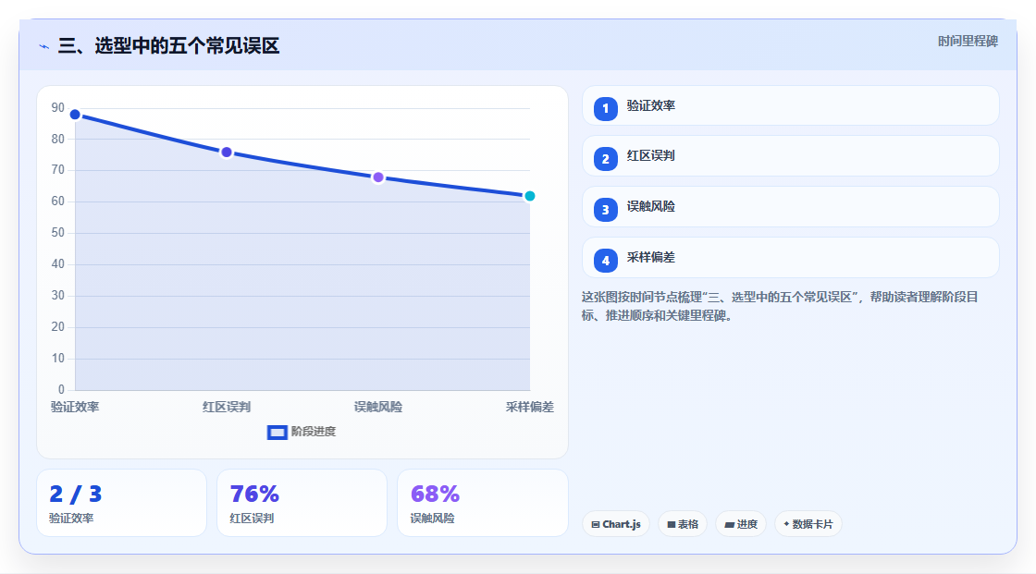Image resolution: width=1036 pixels, height=574 pixels.
Task: Select the 红区误判 data point on chart
Action: 227,153
